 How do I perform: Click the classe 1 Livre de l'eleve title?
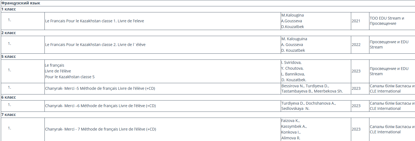pos(94,21)
